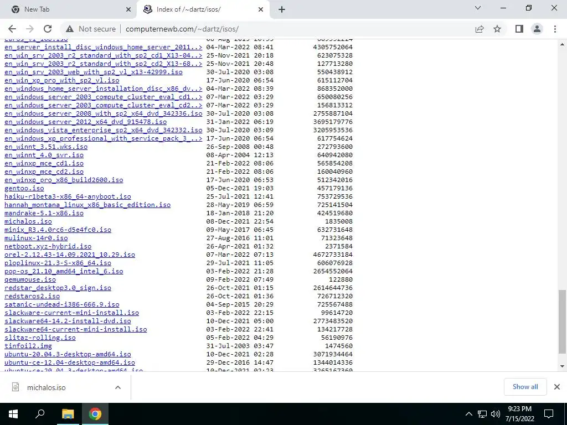Click the michalos.iso link in the listing
The height and width of the screenshot is (425, 567).
(x=28, y=221)
